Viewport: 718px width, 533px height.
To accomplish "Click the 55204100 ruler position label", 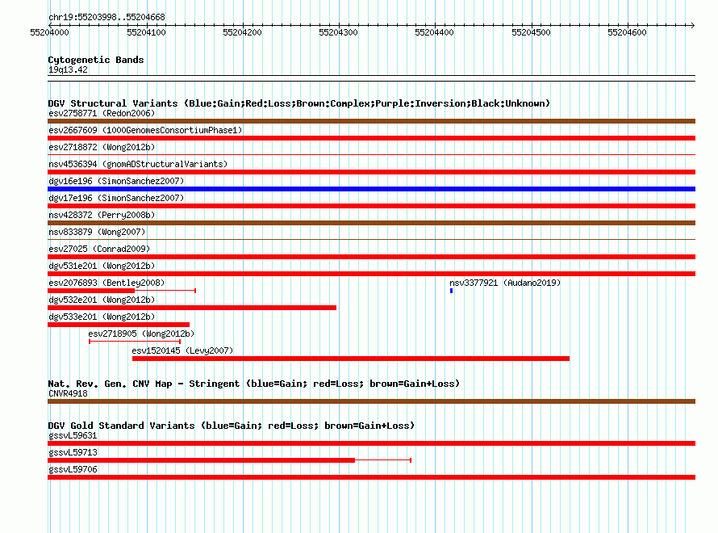I will [146, 32].
